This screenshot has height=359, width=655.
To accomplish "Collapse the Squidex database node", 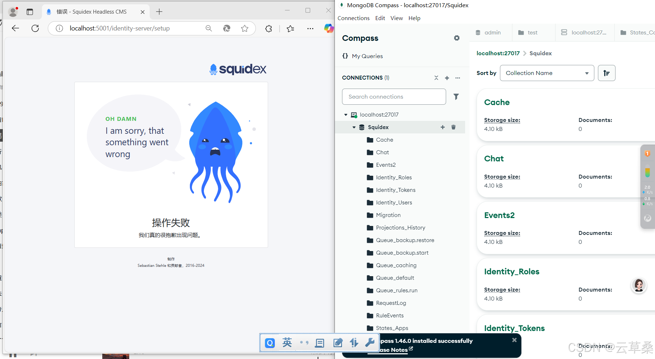I will point(354,127).
